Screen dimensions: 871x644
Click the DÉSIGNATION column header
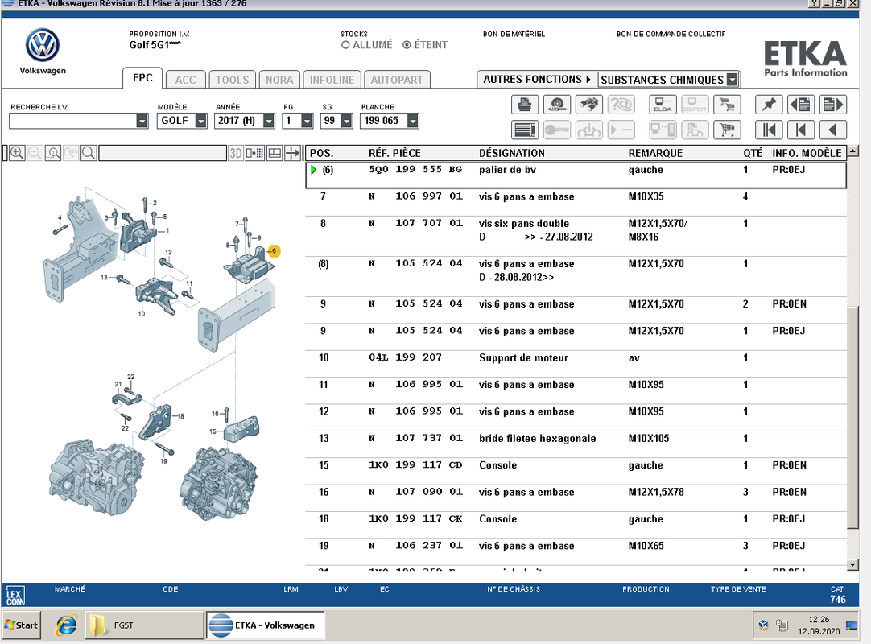(x=512, y=153)
